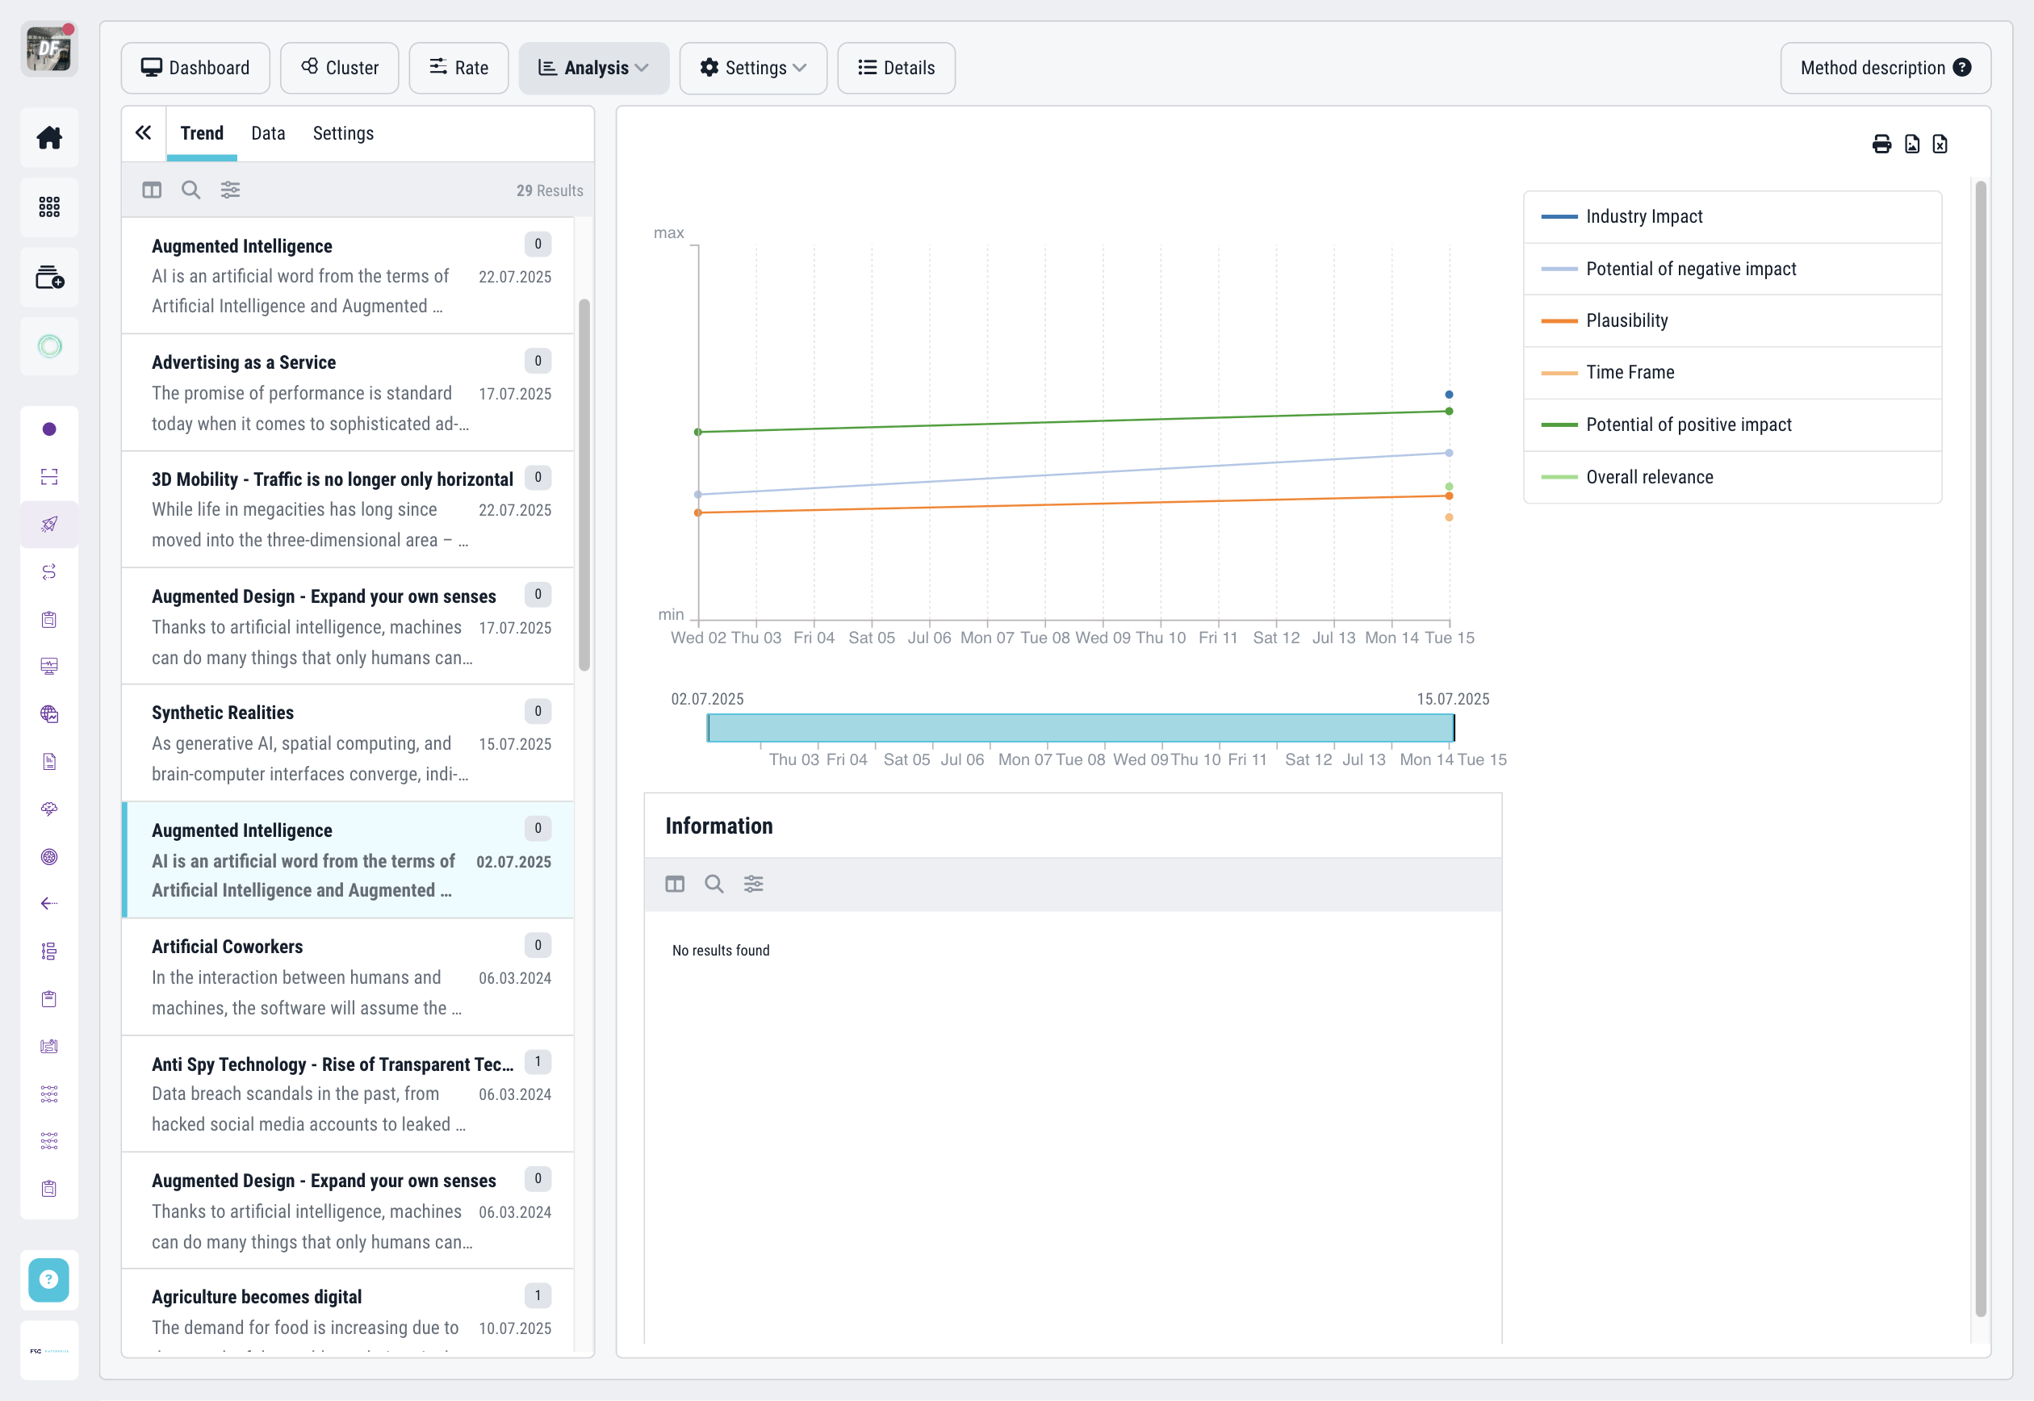Click the export chart as image icon
The image size is (2034, 1401).
click(1912, 144)
